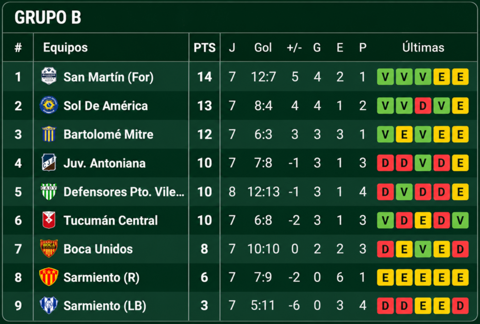Click the Últimas column header

423,47
